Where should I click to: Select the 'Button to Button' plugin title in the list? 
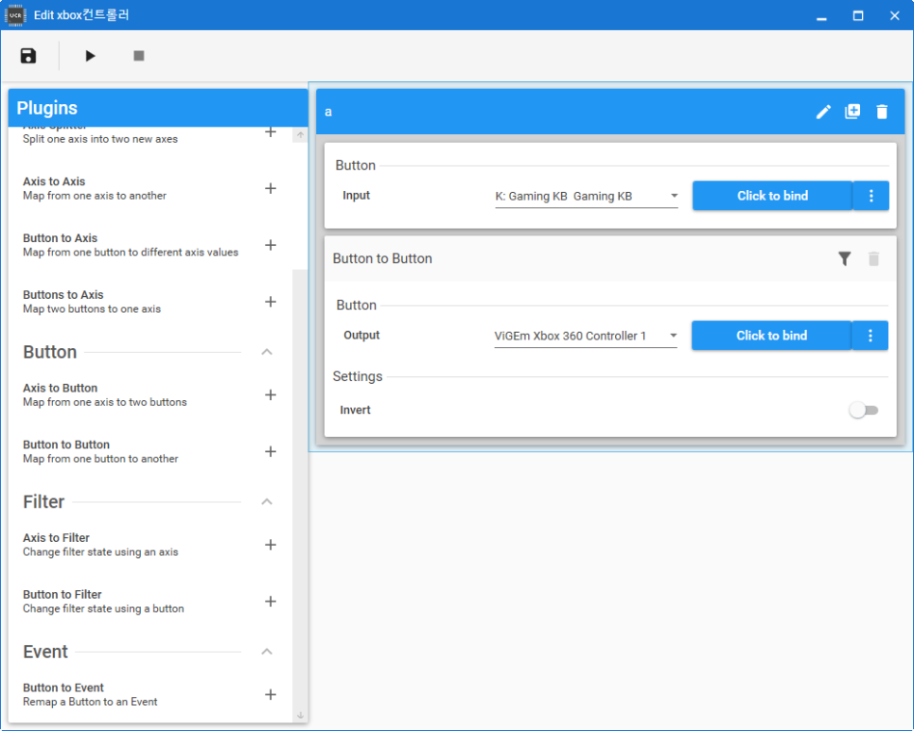[x=66, y=444]
